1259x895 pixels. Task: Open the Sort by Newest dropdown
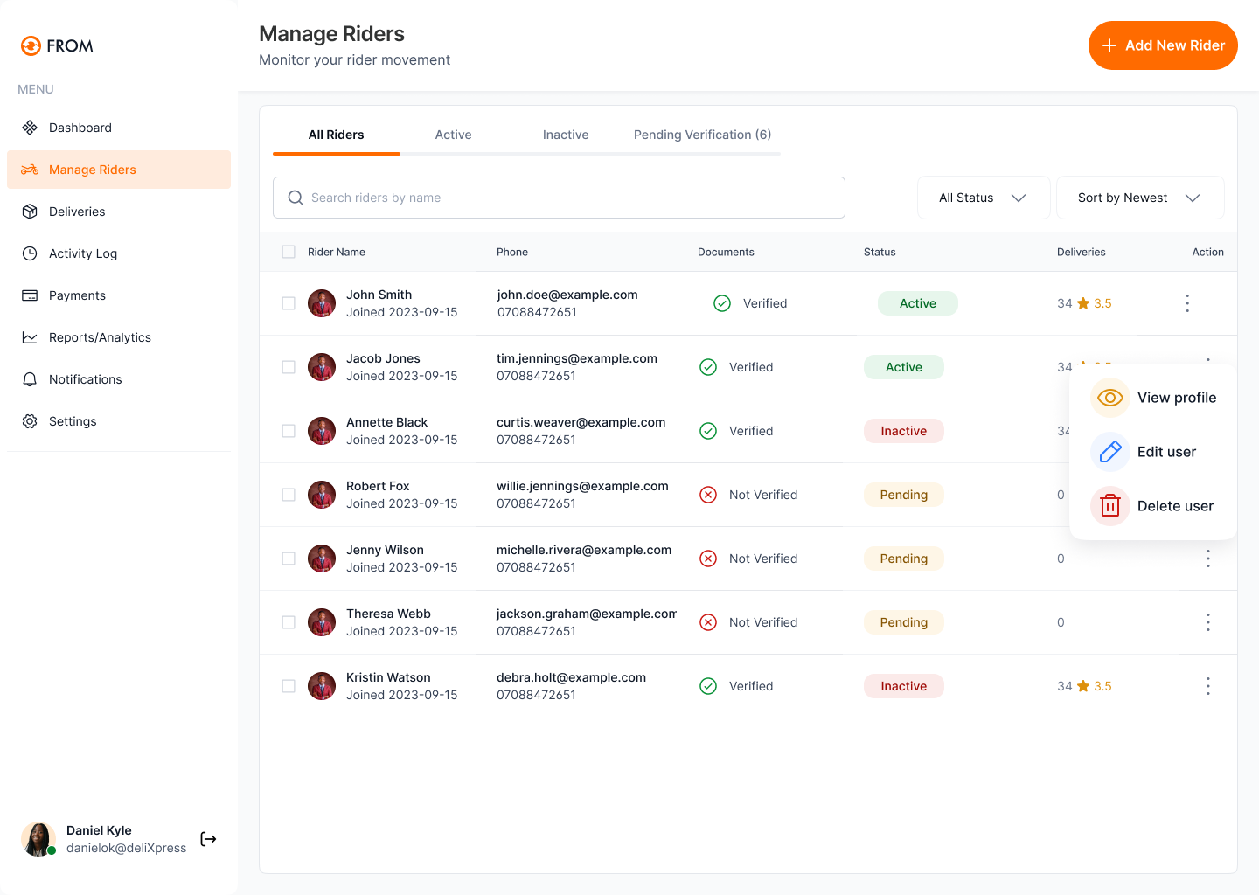(1139, 198)
